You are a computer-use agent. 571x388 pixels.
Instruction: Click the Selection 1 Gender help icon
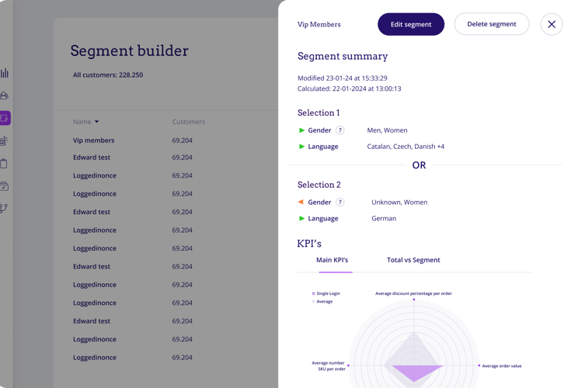tap(340, 130)
